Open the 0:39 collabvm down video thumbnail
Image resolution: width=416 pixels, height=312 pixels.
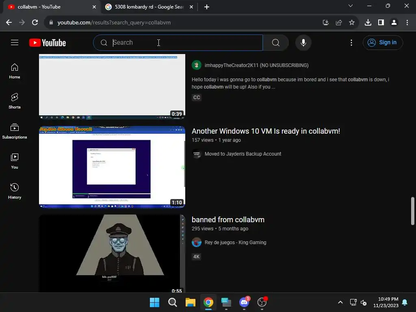click(112, 87)
